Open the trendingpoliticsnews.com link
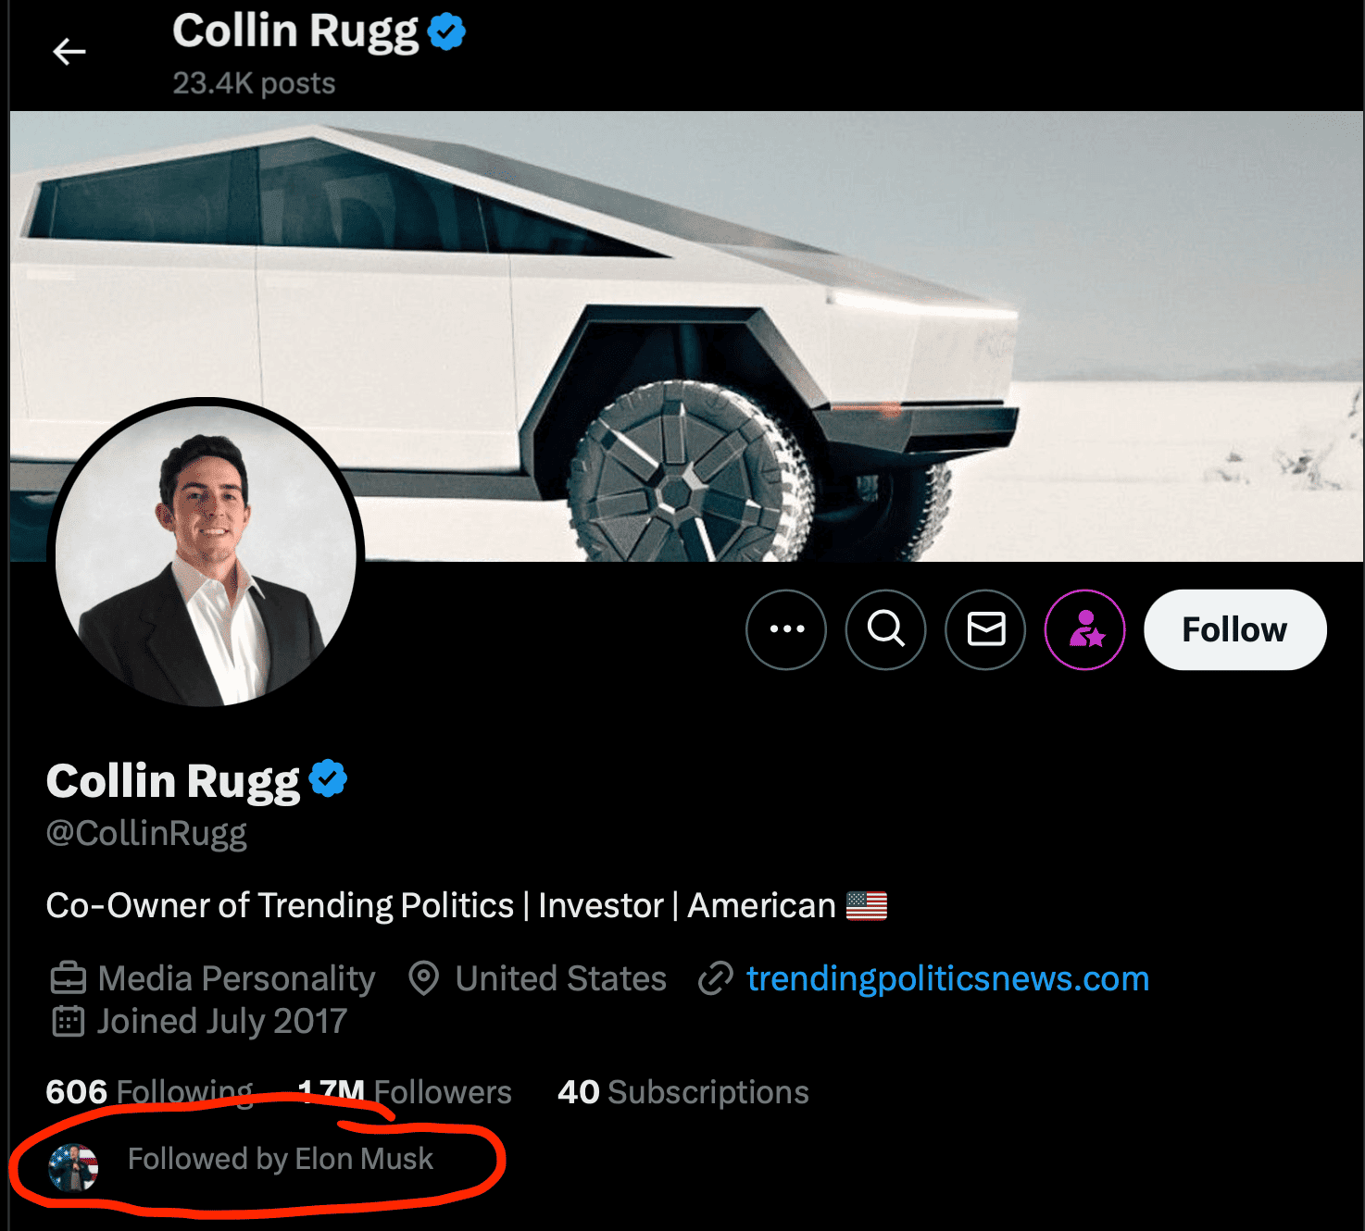This screenshot has height=1231, width=1365. click(x=947, y=978)
